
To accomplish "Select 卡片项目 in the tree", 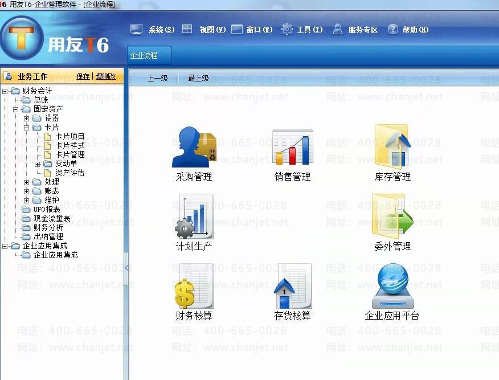I will pos(70,137).
